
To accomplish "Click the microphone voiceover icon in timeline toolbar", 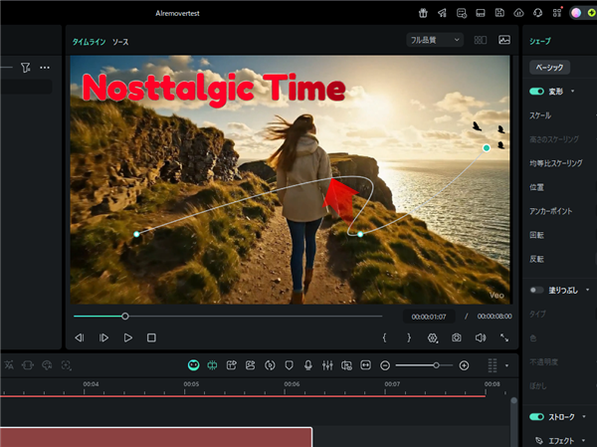I will point(308,365).
